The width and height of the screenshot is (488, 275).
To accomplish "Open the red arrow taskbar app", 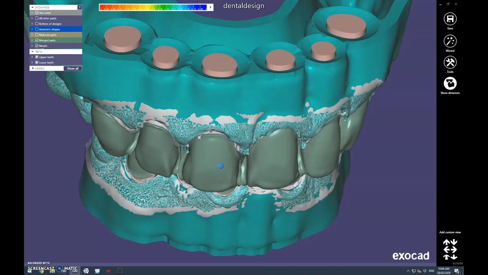I will (109, 271).
